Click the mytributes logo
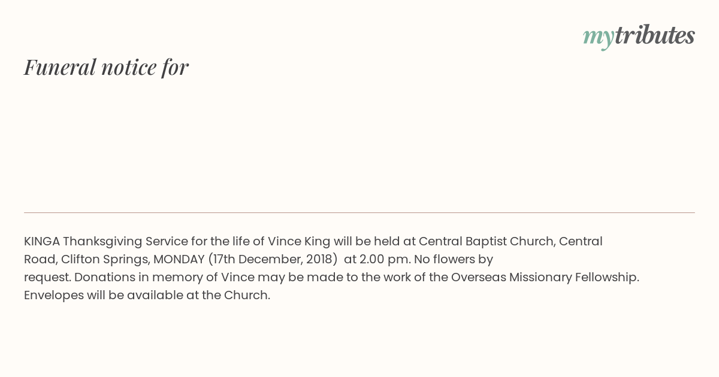 pyautogui.click(x=639, y=37)
